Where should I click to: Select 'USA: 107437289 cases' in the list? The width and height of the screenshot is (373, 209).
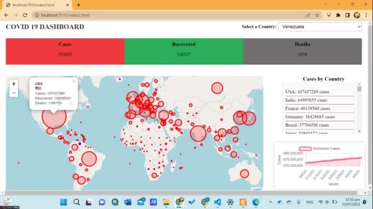point(319,92)
